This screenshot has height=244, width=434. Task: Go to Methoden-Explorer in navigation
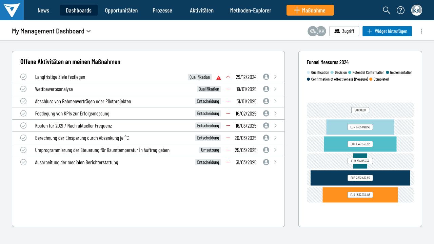coord(251,10)
